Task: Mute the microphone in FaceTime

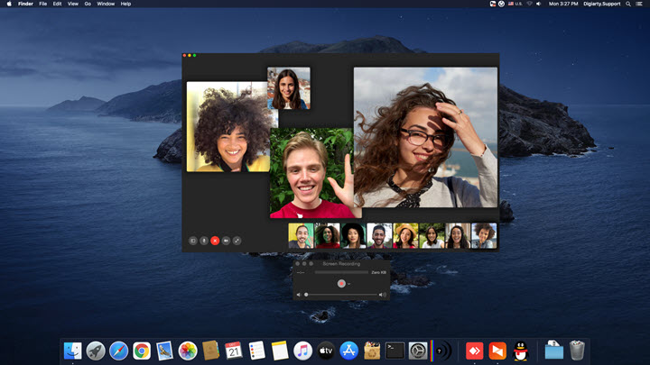Action: (x=204, y=241)
